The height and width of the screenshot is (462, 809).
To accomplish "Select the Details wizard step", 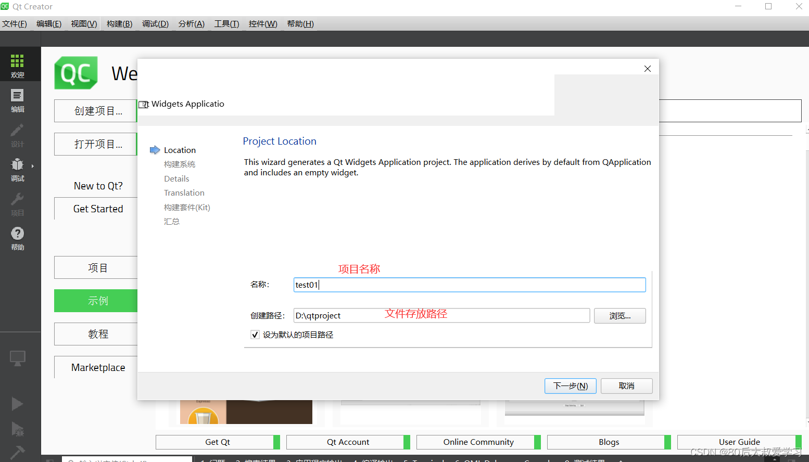I will [x=176, y=178].
